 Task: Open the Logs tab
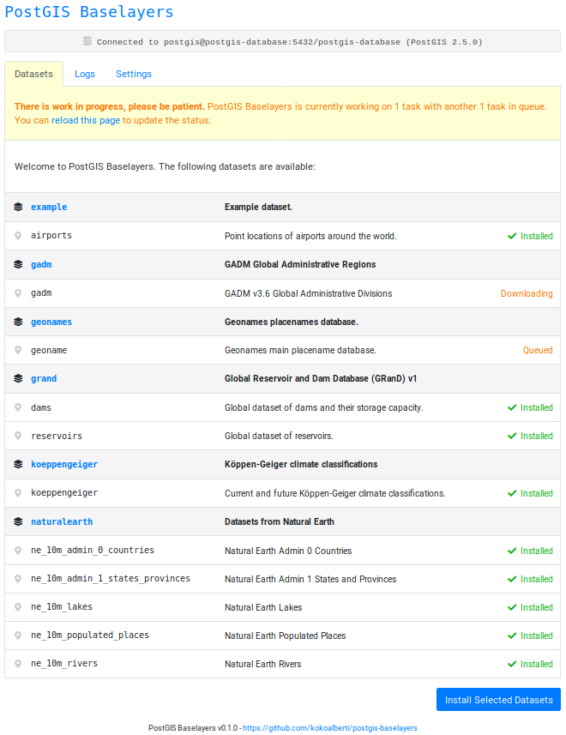click(85, 74)
